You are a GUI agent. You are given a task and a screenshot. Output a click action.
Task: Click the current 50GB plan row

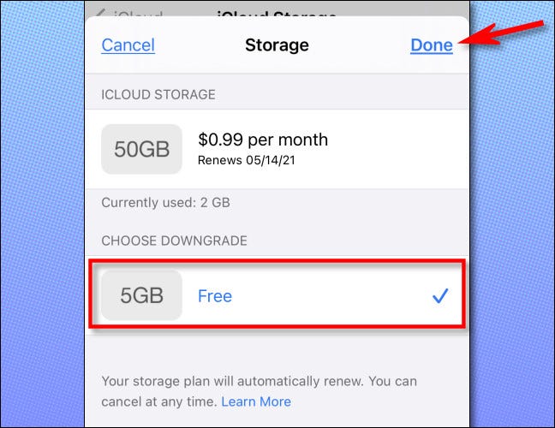point(277,149)
